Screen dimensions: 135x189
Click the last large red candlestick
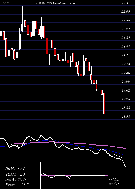pyautogui.click(x=104, y=103)
